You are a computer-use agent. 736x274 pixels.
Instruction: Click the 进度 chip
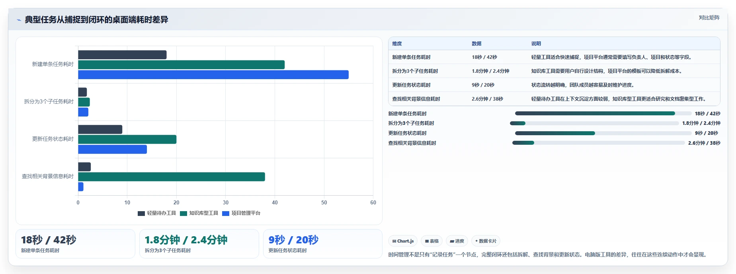457,241
